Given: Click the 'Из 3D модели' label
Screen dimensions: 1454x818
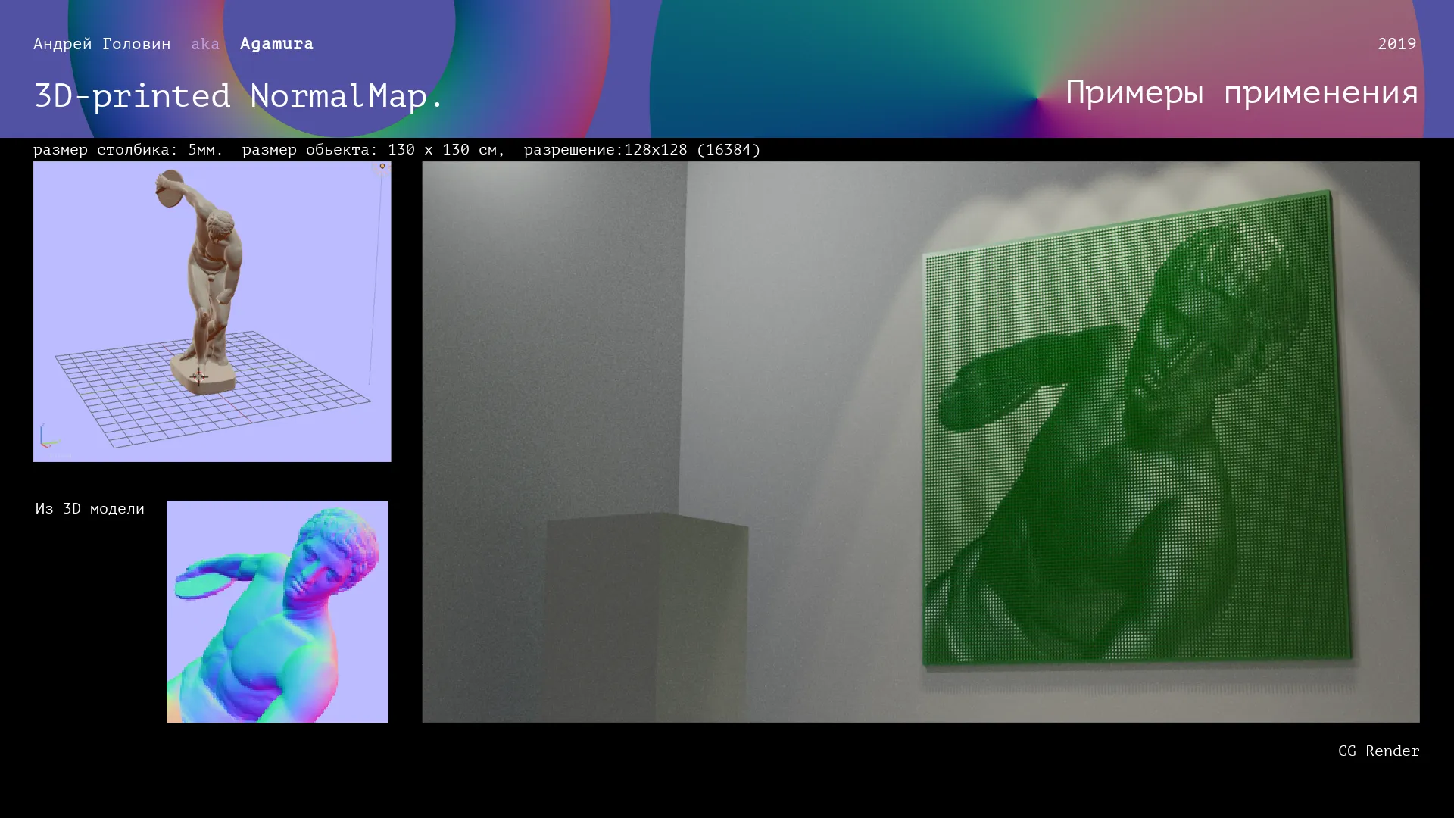Looking at the screenshot, I should [89, 508].
